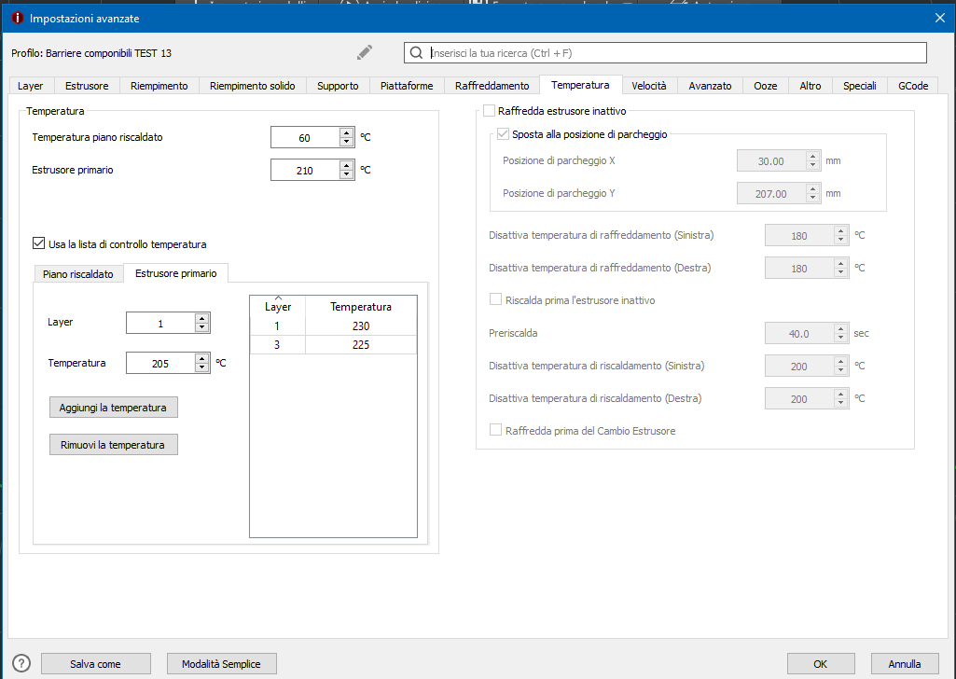The height and width of the screenshot is (679, 956).
Task: Sort the table by the Layer column header
Action: tap(278, 306)
